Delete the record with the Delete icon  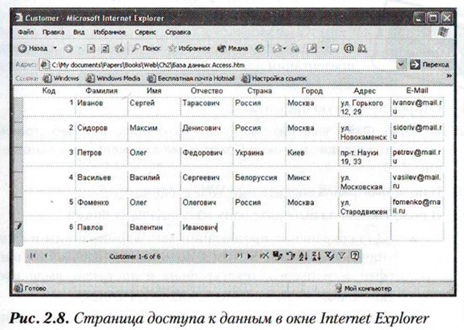pos(264,256)
